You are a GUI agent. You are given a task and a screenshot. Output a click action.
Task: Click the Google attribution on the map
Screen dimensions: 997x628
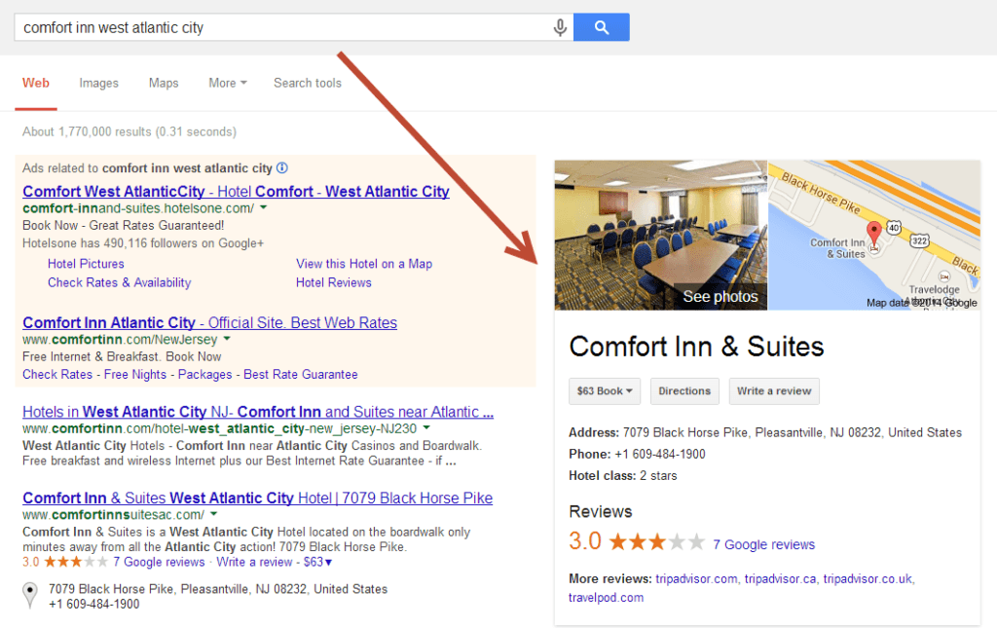[x=963, y=303]
